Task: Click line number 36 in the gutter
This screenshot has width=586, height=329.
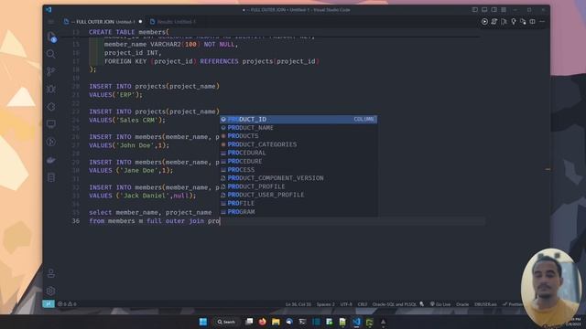Action: coord(76,221)
